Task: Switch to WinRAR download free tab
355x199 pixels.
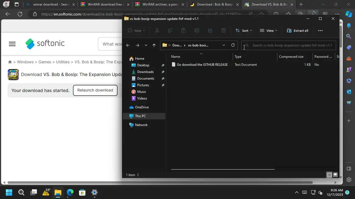Action: coord(105,4)
